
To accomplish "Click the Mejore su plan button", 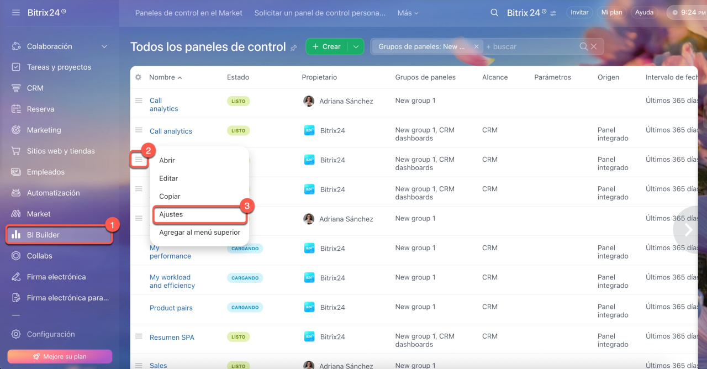I will coord(60,356).
